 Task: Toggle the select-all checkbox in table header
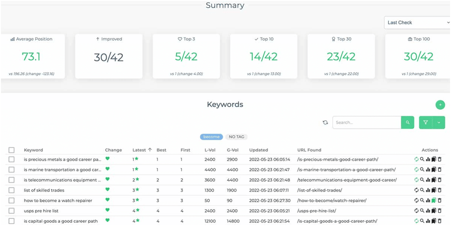click(x=11, y=150)
